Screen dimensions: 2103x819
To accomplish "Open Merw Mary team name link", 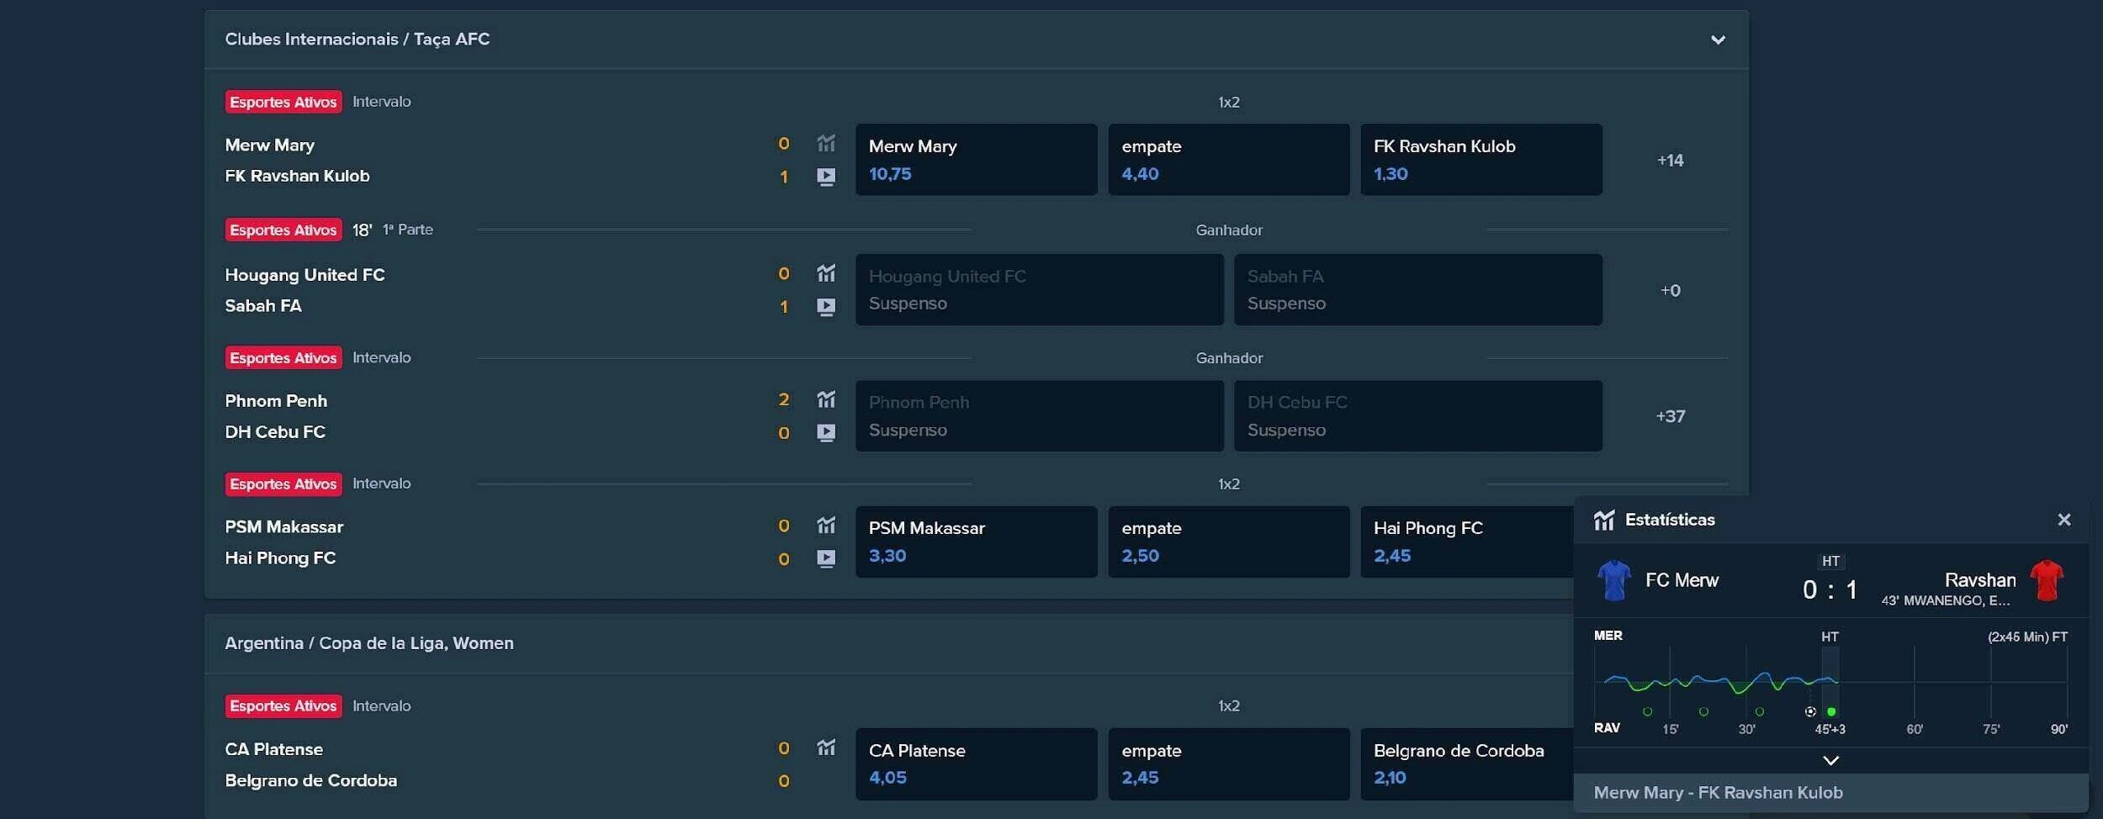I will click(270, 145).
